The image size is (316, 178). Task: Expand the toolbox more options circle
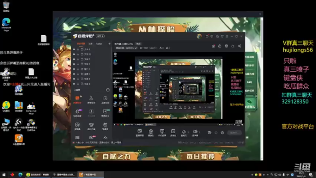(x=107, y=90)
